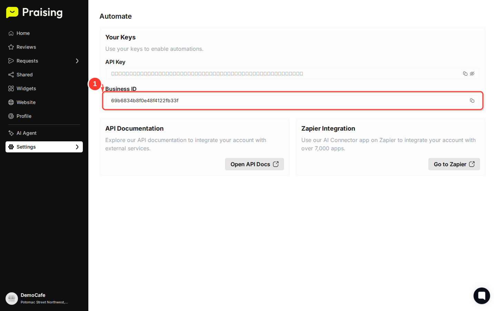Select Reviews from the sidebar
The height and width of the screenshot is (311, 497).
coord(26,47)
